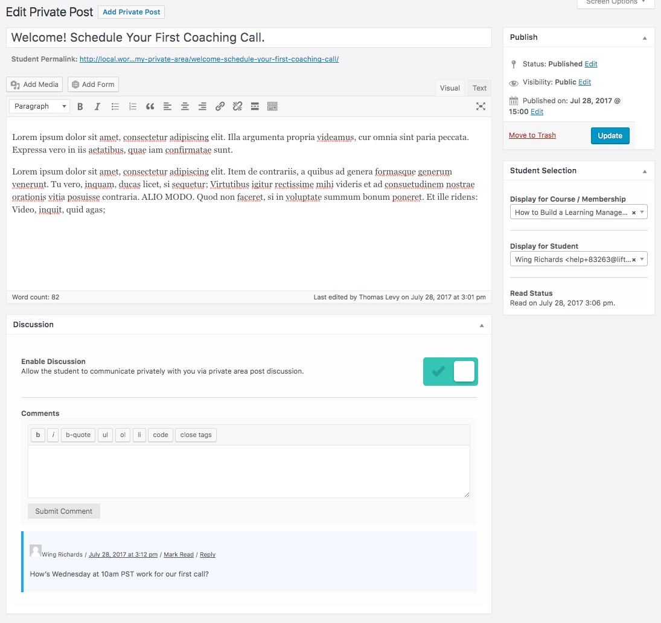Click comment toolbar b button
Viewport: 661px width, 623px height.
pos(38,435)
